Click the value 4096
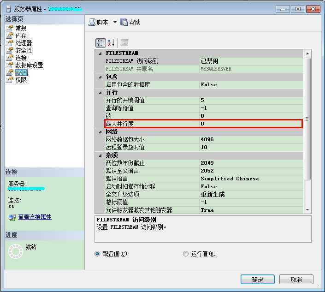 pyautogui.click(x=207, y=139)
